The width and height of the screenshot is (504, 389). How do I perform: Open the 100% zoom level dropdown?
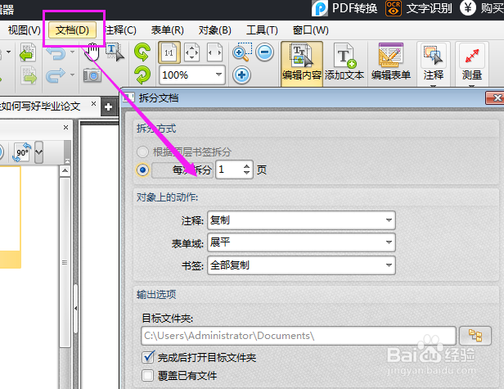(x=219, y=75)
